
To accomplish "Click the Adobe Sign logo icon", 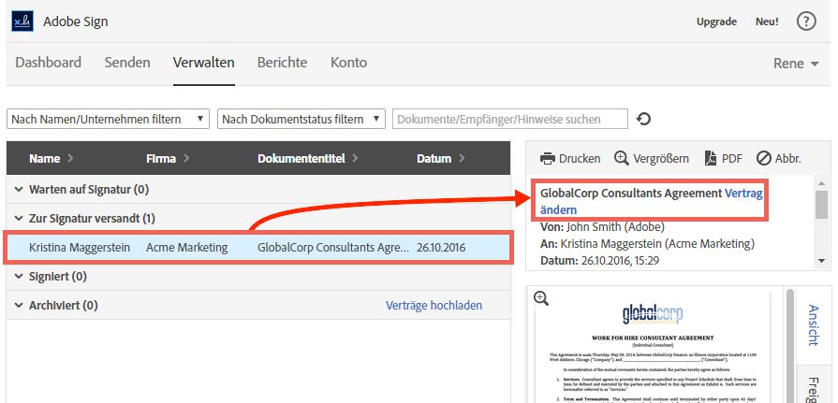I will click(22, 22).
